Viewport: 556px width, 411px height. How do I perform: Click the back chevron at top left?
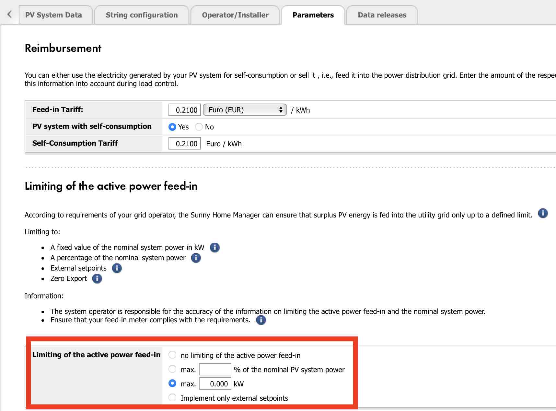[9, 14]
